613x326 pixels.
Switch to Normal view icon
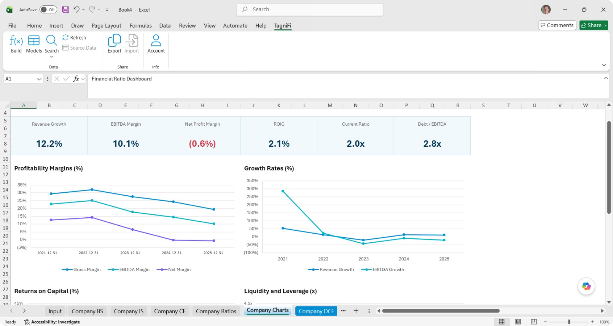point(502,322)
